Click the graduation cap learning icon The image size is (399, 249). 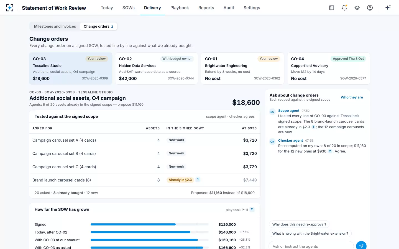click(357, 8)
